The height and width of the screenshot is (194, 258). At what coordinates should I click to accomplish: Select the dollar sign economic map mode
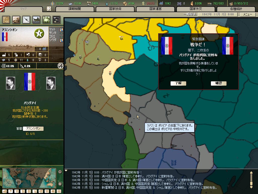click(x=22, y=191)
